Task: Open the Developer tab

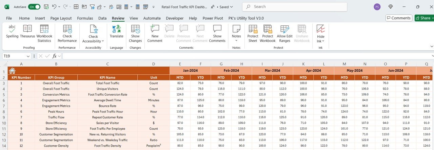Action: pos(175,18)
